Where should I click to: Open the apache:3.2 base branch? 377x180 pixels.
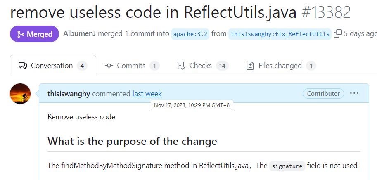click(190, 34)
